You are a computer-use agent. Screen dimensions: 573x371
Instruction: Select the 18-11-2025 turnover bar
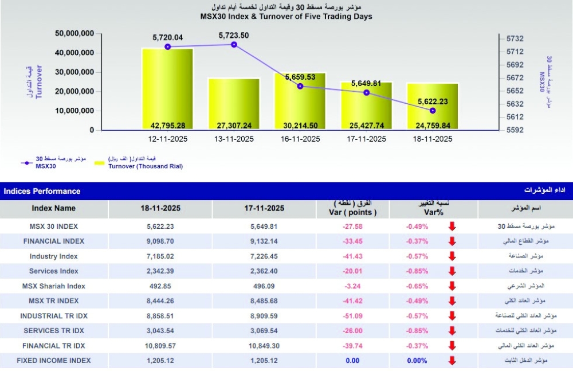(433, 107)
